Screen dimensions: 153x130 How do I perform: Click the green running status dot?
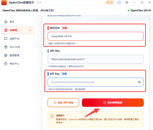click(129, 10)
